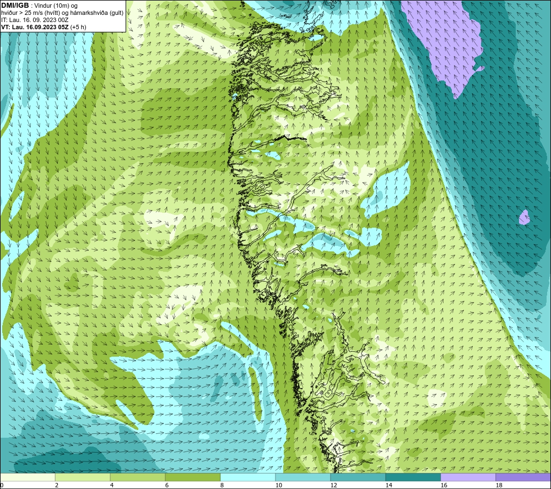
Task: Click the "14" label under the color scale
Action: tap(388, 486)
